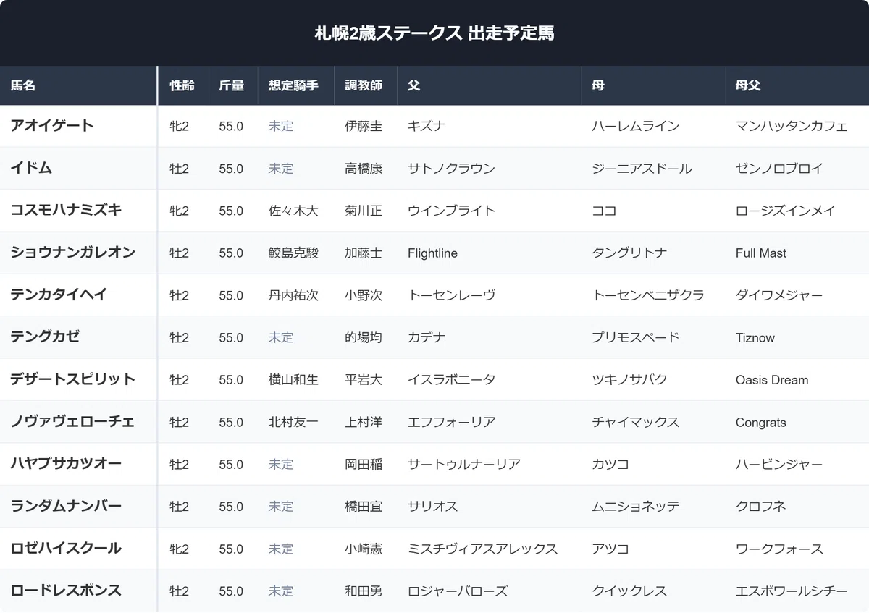Select horse name テンカタイヘイ
Screen dimensions: 869x613
(59, 295)
